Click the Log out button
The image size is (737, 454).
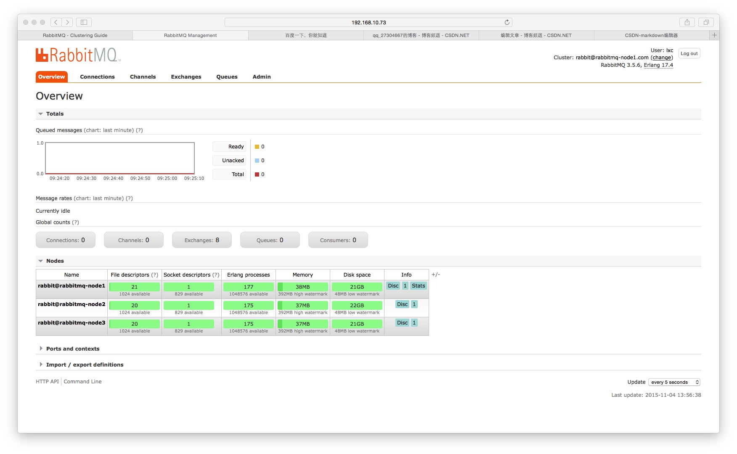[x=689, y=53]
